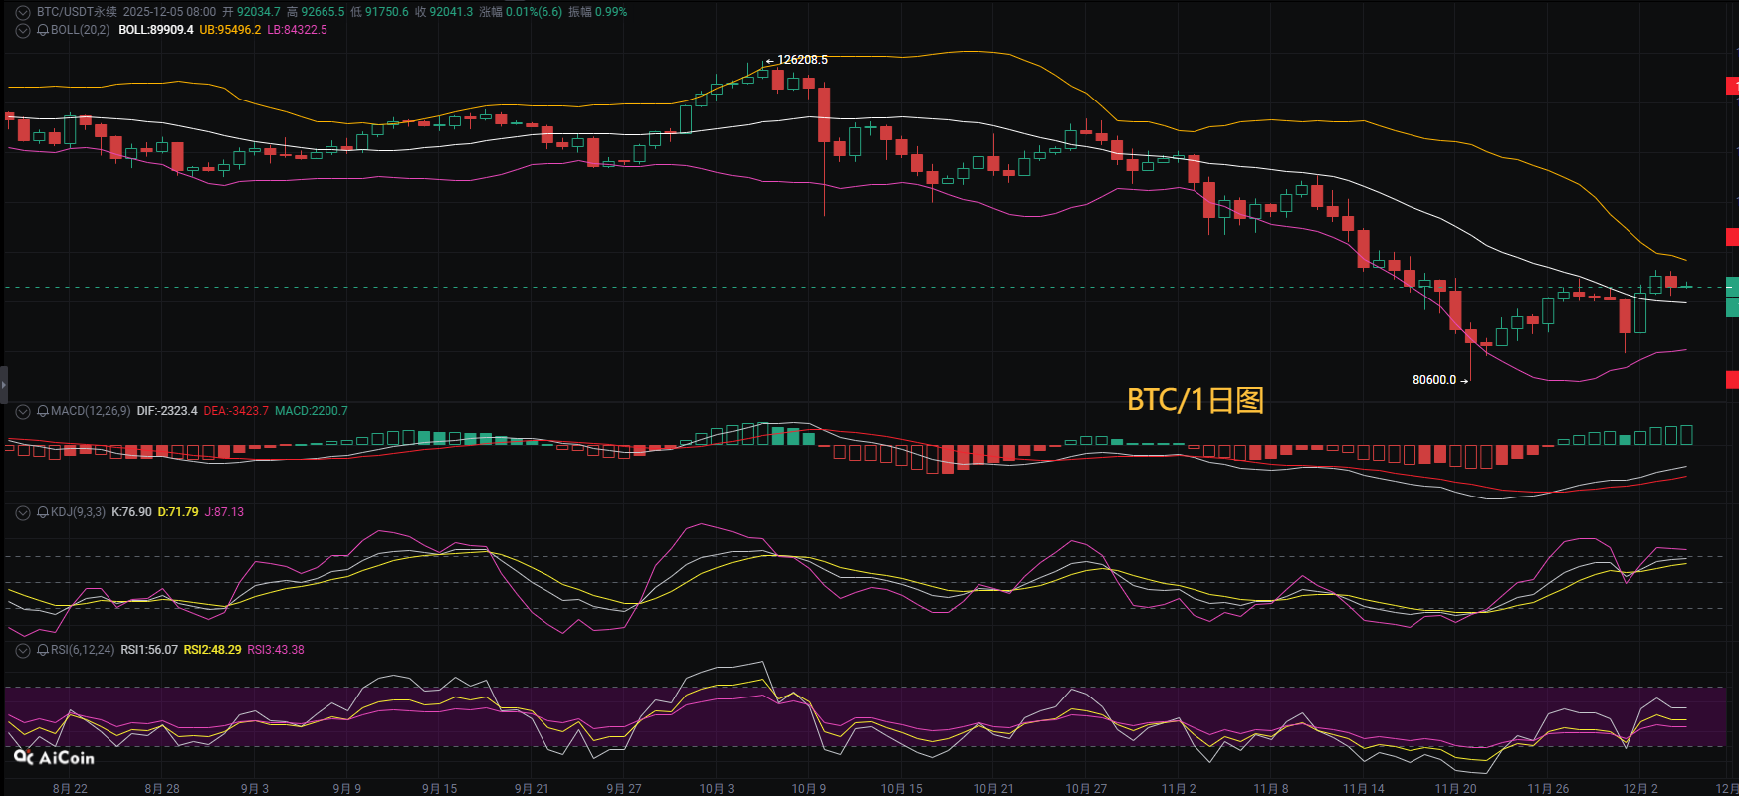Collapse the BTC/USDT main chart header chevron
1739x796 pixels.
tap(22, 12)
